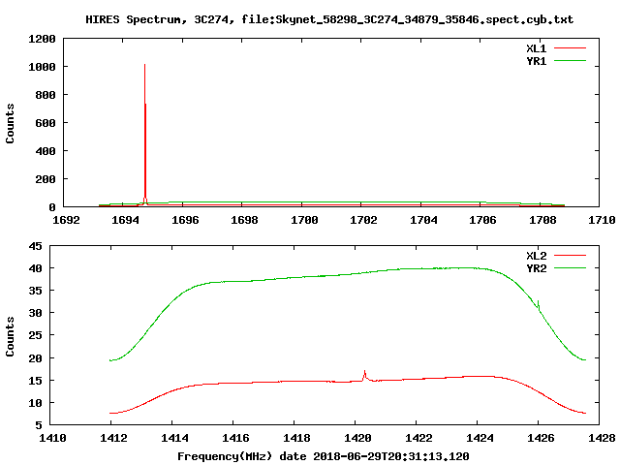This screenshot has height=465, width=620.
Task: Select the YR1 legend label
Action: 537,61
